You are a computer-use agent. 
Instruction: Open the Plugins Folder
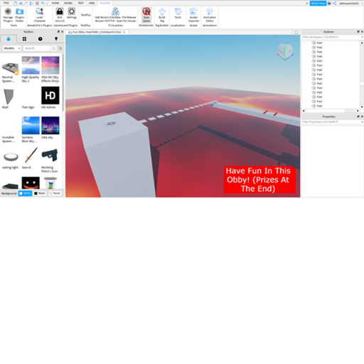pyautogui.click(x=20, y=15)
